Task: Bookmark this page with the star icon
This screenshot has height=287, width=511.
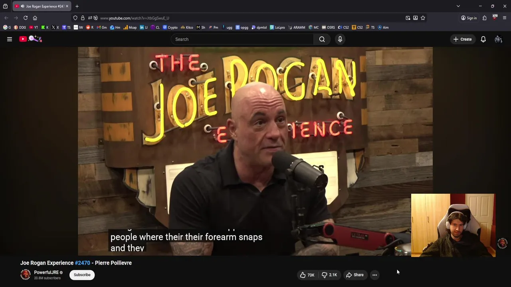Action: click(x=423, y=18)
